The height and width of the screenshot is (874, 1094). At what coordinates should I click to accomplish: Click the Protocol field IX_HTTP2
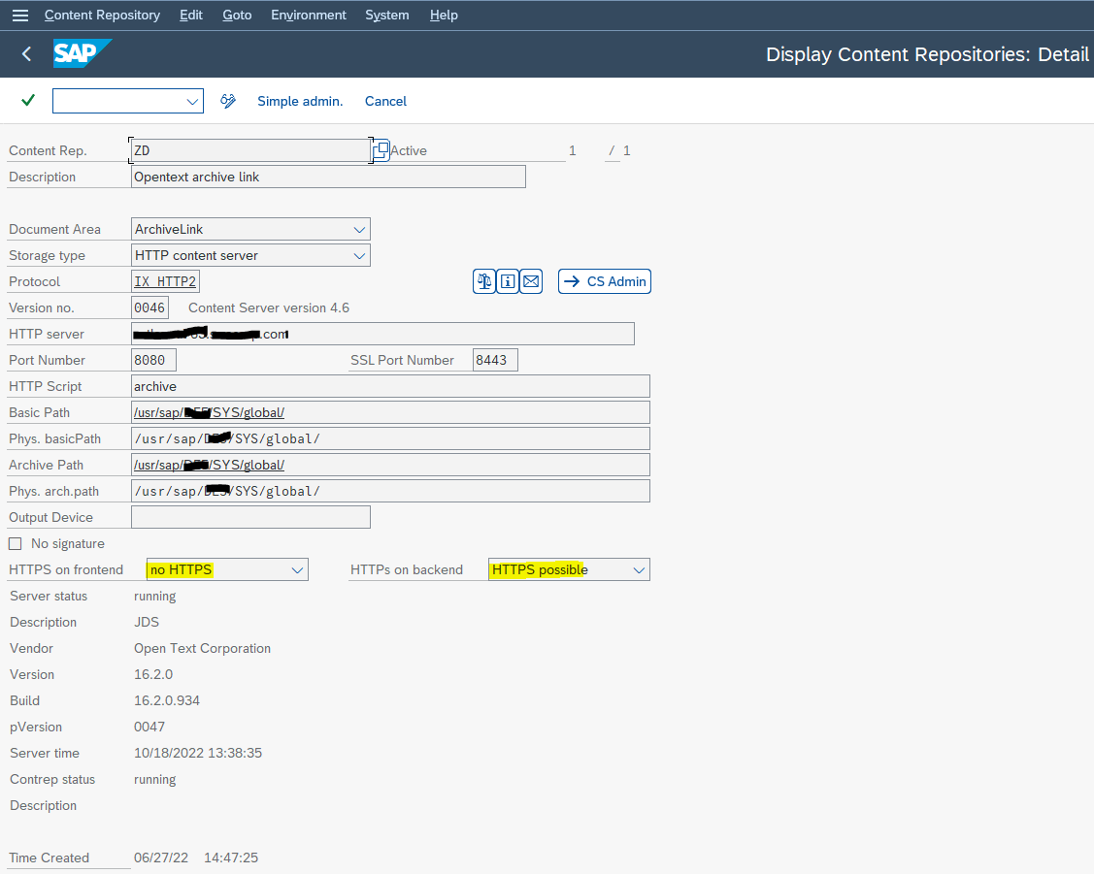pyautogui.click(x=165, y=281)
